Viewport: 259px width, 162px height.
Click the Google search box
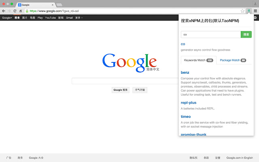[125, 81]
